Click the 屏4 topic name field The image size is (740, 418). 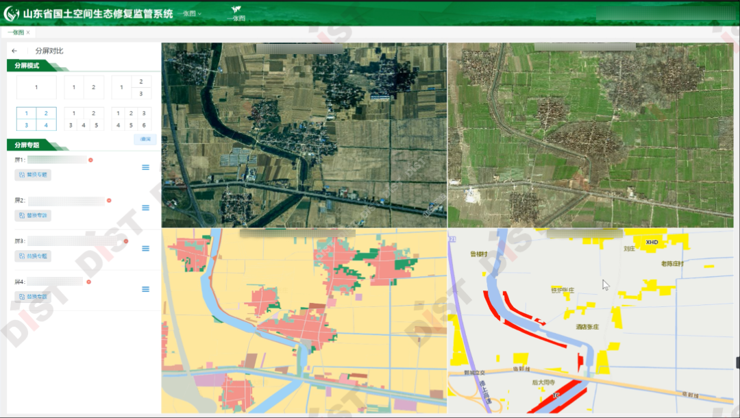coord(56,282)
